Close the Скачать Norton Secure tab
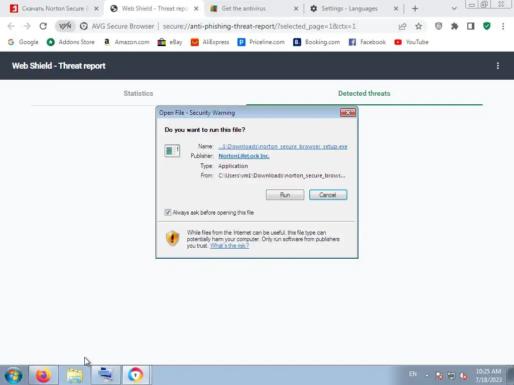 pos(96,9)
